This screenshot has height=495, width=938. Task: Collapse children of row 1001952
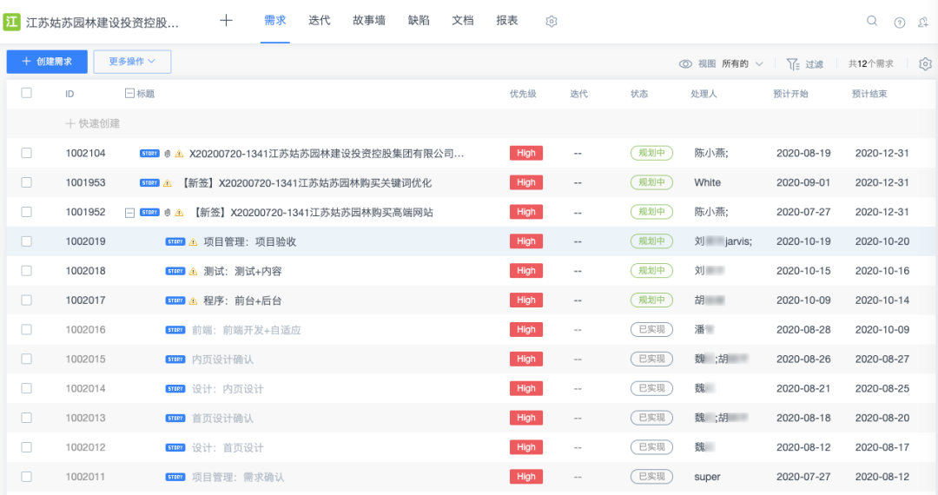(129, 213)
